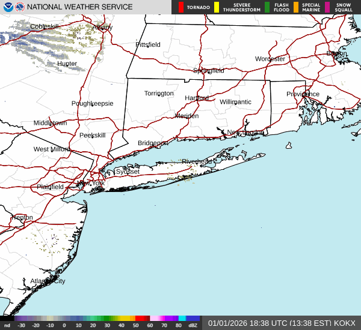Click the magenta Snow Squall legend swatch
361x330 pixels.
[327, 7]
